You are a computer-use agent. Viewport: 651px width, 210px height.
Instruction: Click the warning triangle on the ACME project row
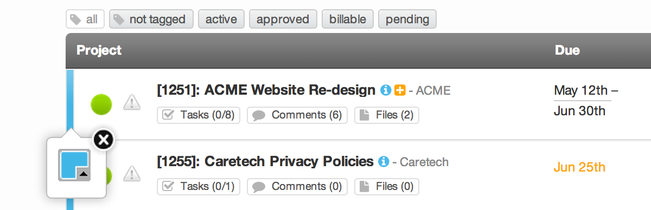coord(132,102)
